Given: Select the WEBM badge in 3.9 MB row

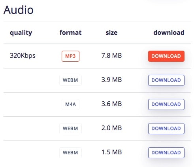Looking at the screenshot, I should (x=70, y=80).
